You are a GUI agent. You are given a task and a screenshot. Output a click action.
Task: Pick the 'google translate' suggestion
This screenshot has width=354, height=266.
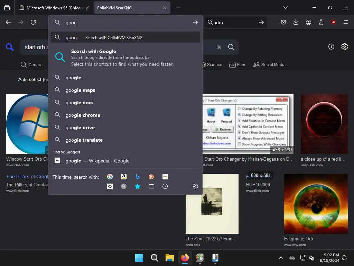coord(125,140)
